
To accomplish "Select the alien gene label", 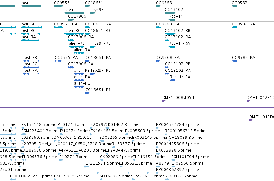I will tap(69, 10).
